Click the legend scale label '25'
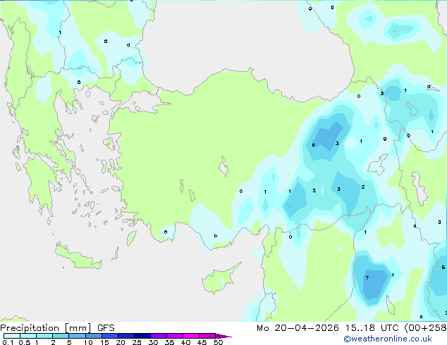This screenshot has height=345, width=447. 137,342
